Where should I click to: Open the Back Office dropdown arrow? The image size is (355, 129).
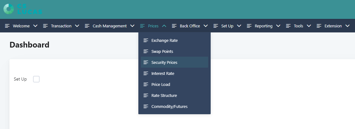(206, 26)
